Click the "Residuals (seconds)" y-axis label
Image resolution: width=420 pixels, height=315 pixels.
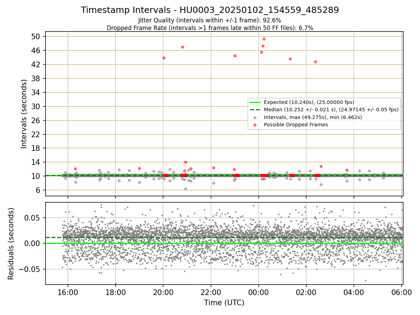[11, 244]
